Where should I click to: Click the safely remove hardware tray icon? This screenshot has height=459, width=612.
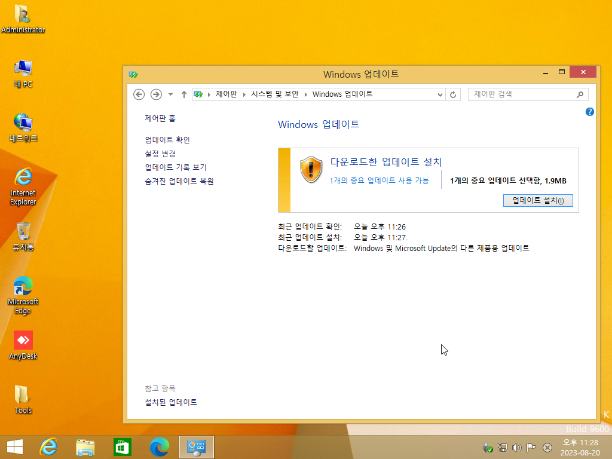coord(488,447)
